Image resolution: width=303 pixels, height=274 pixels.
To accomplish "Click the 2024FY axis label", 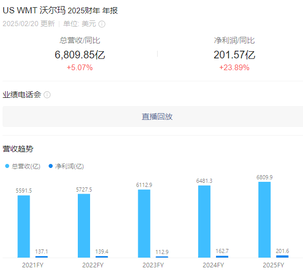I will tap(213, 265).
